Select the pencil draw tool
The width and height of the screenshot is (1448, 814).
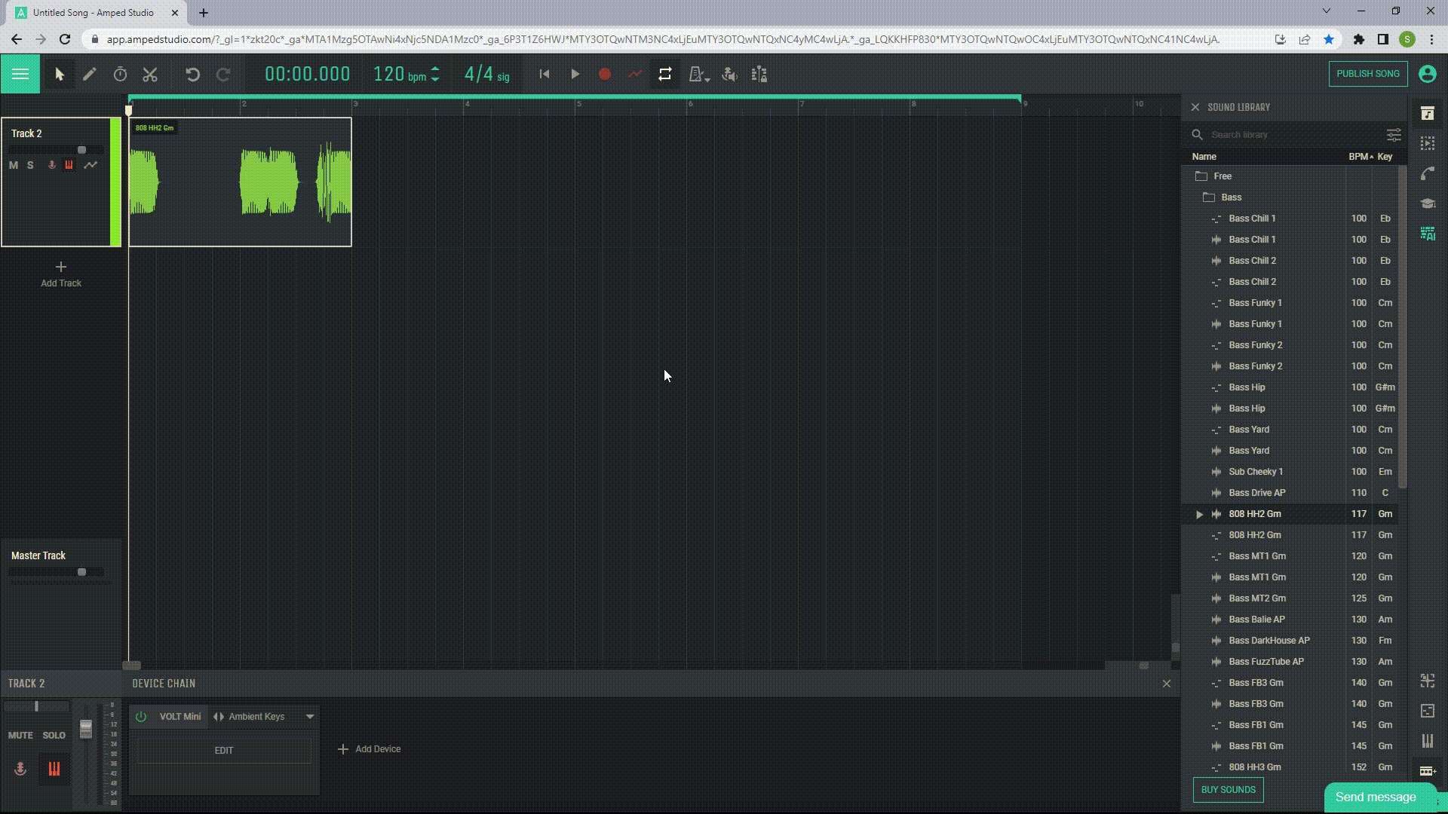pyautogui.click(x=89, y=74)
